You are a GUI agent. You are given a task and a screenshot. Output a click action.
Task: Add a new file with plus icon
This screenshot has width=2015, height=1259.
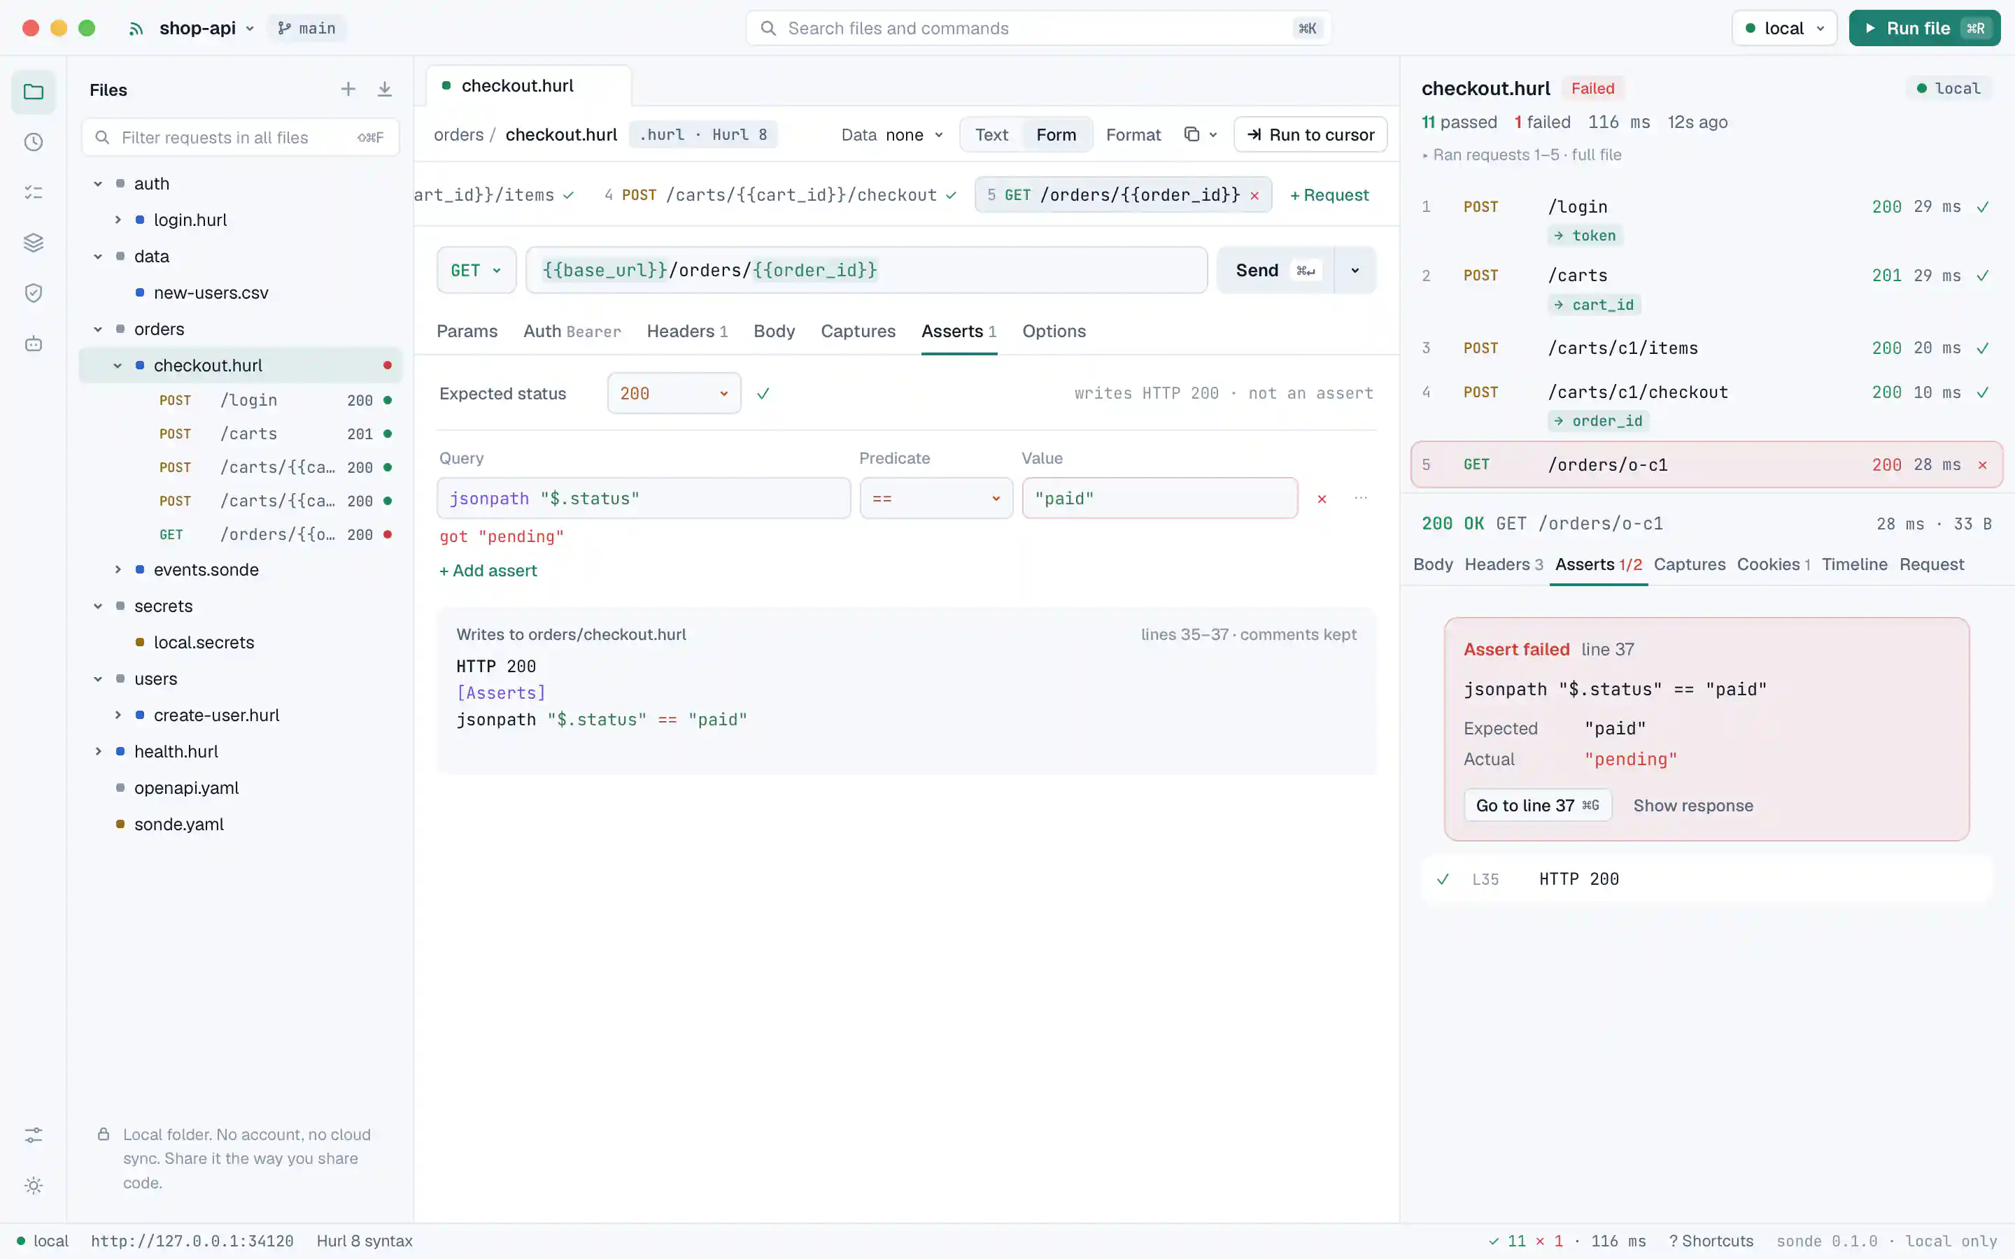[348, 89]
